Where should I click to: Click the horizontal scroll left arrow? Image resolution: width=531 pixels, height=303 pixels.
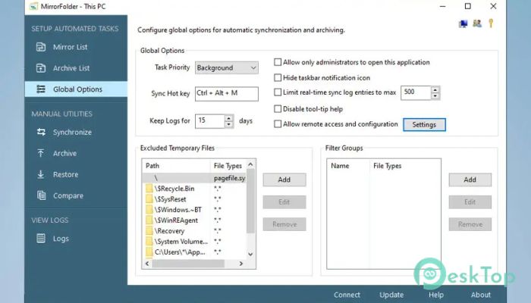coord(147,264)
